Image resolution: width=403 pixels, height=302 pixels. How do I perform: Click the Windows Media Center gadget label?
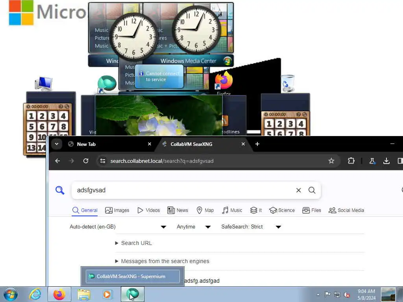189,61
